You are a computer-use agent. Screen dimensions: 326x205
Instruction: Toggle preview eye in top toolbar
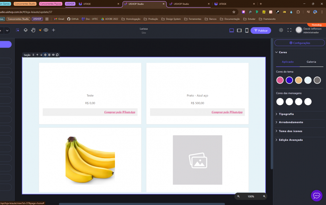46,30
